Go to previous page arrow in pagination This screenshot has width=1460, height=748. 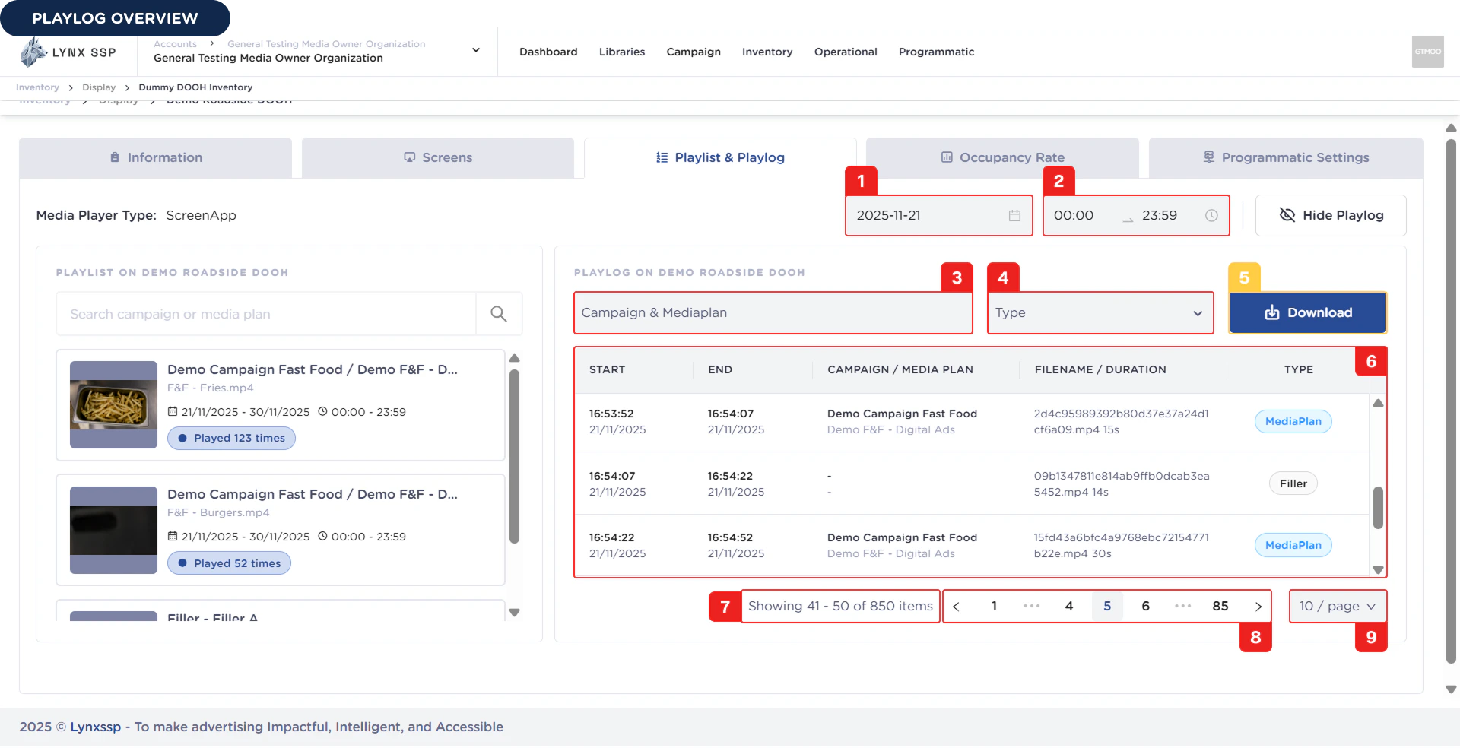pos(956,607)
